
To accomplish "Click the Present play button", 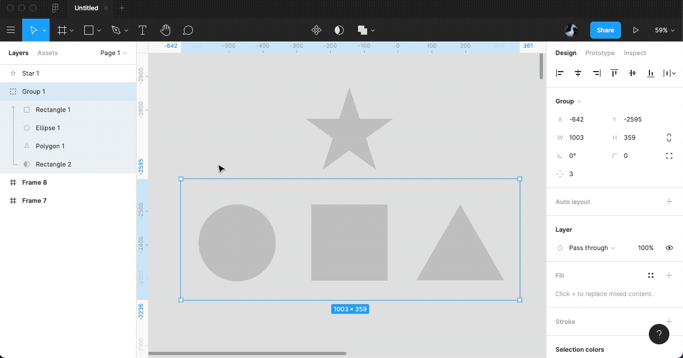I will pyautogui.click(x=636, y=30).
